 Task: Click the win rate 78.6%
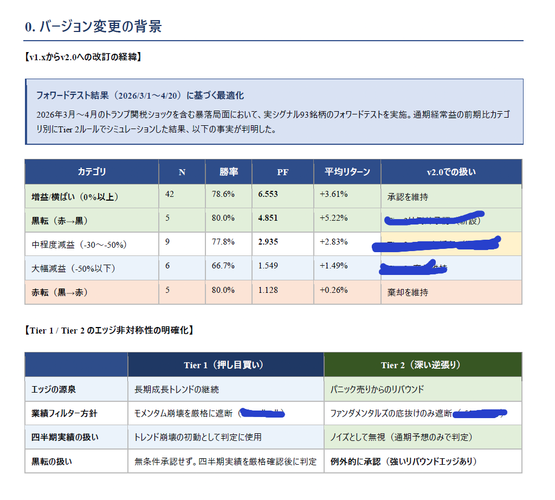pyautogui.click(x=223, y=194)
